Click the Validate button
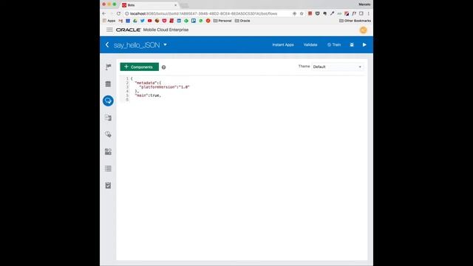 pos(310,44)
